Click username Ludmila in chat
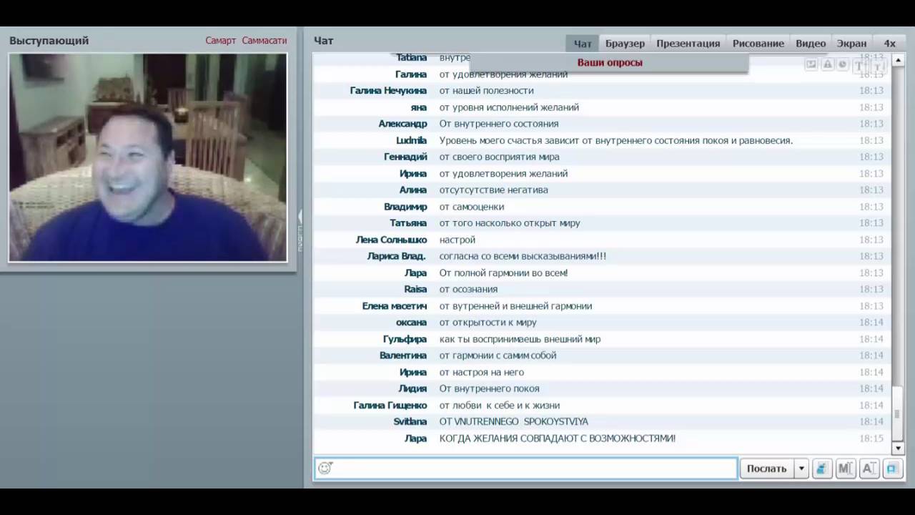Screen dimensions: 915x515 (411, 140)
